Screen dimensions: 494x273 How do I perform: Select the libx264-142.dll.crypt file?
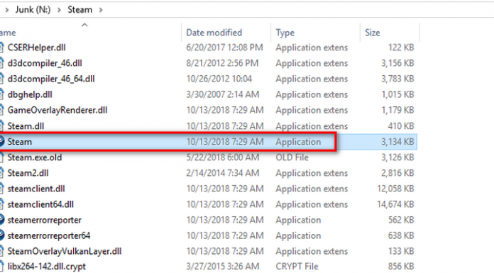[47, 267]
